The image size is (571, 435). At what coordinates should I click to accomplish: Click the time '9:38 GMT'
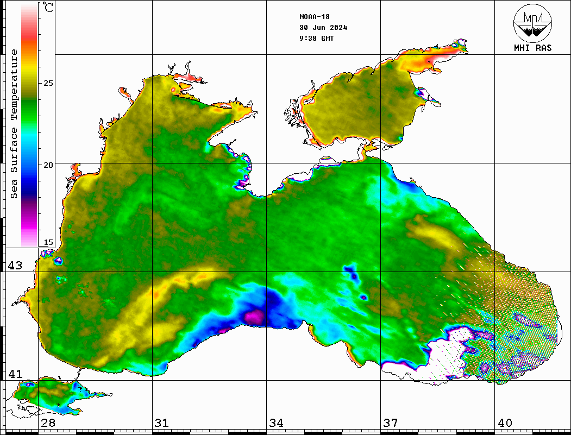[x=316, y=38]
